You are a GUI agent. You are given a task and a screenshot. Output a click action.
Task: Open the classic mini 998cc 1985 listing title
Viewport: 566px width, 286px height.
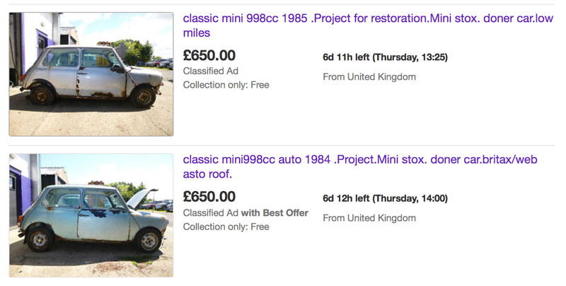point(368,25)
